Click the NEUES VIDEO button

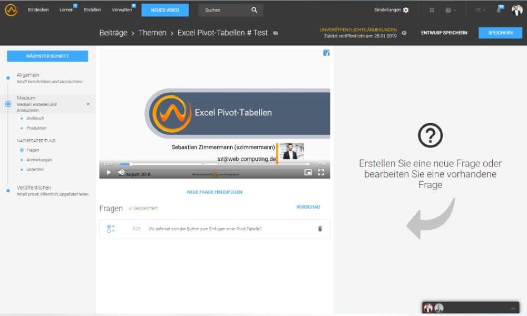click(165, 10)
